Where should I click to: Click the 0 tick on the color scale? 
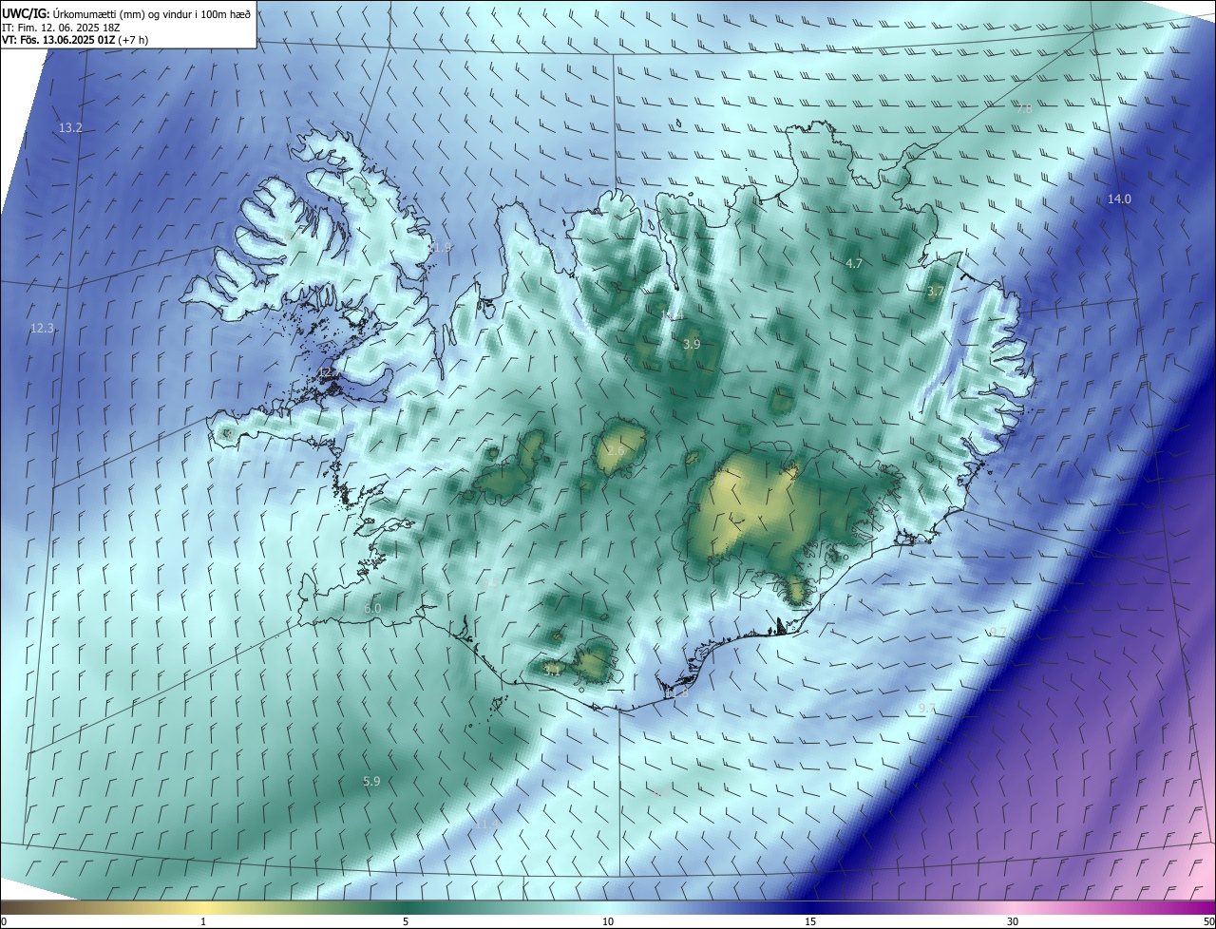coord(4,921)
